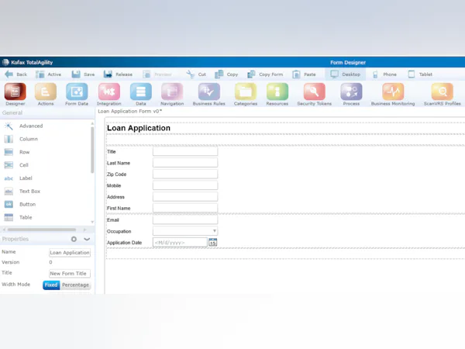Collapse the Properties panel chevron
The width and height of the screenshot is (465, 349).
pos(87,239)
